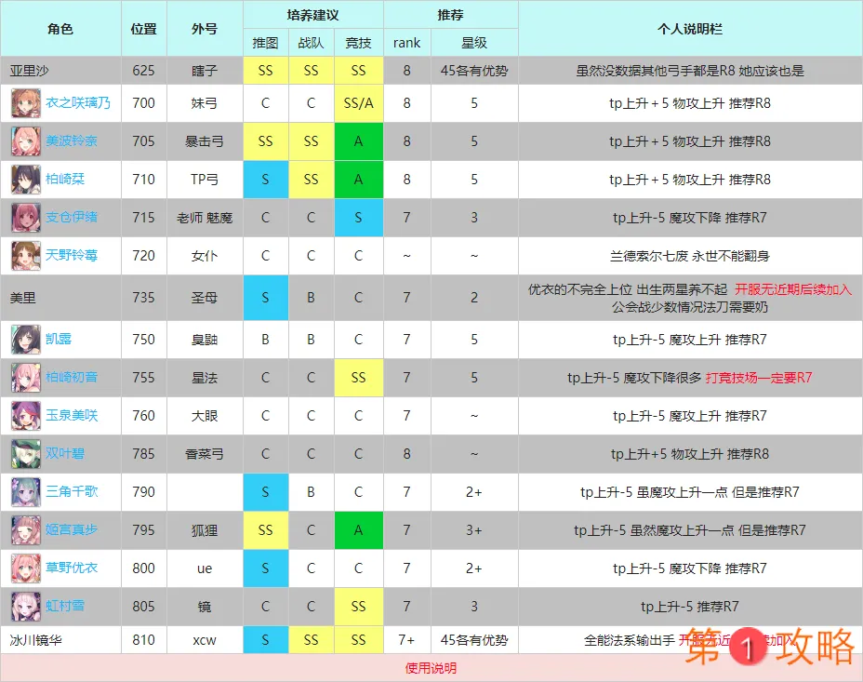Open the 美波铃奈 character link

click(71, 140)
